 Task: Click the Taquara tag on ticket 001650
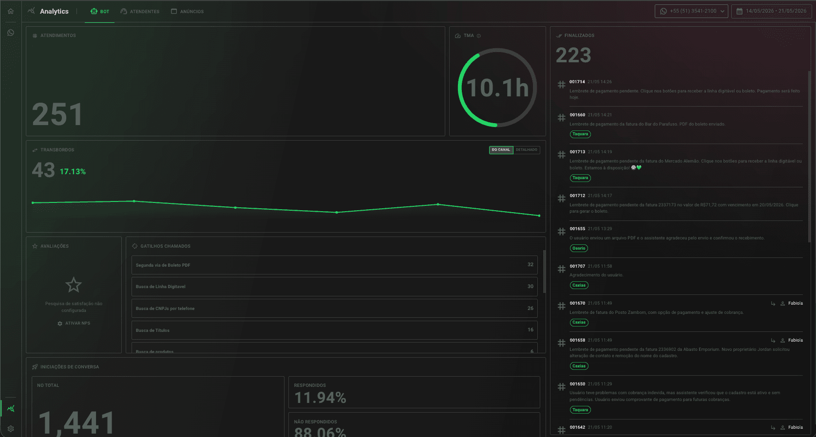(x=580, y=410)
